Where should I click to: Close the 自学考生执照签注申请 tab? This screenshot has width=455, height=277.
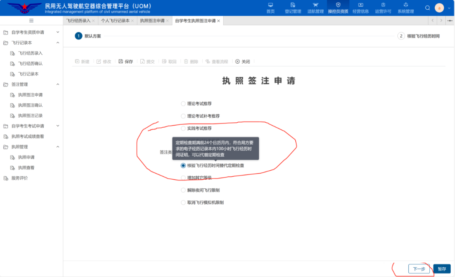(219, 21)
